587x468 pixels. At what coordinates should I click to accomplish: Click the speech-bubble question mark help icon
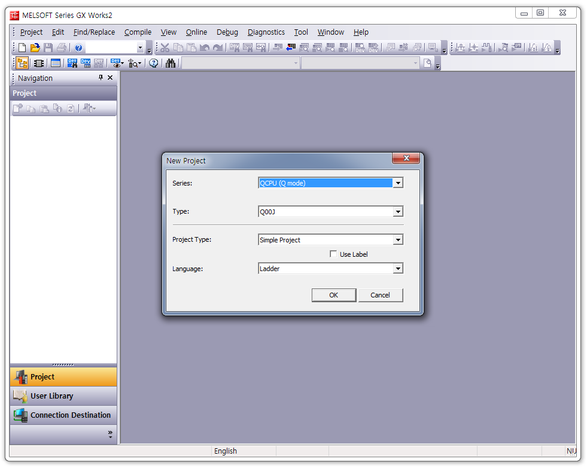click(154, 63)
